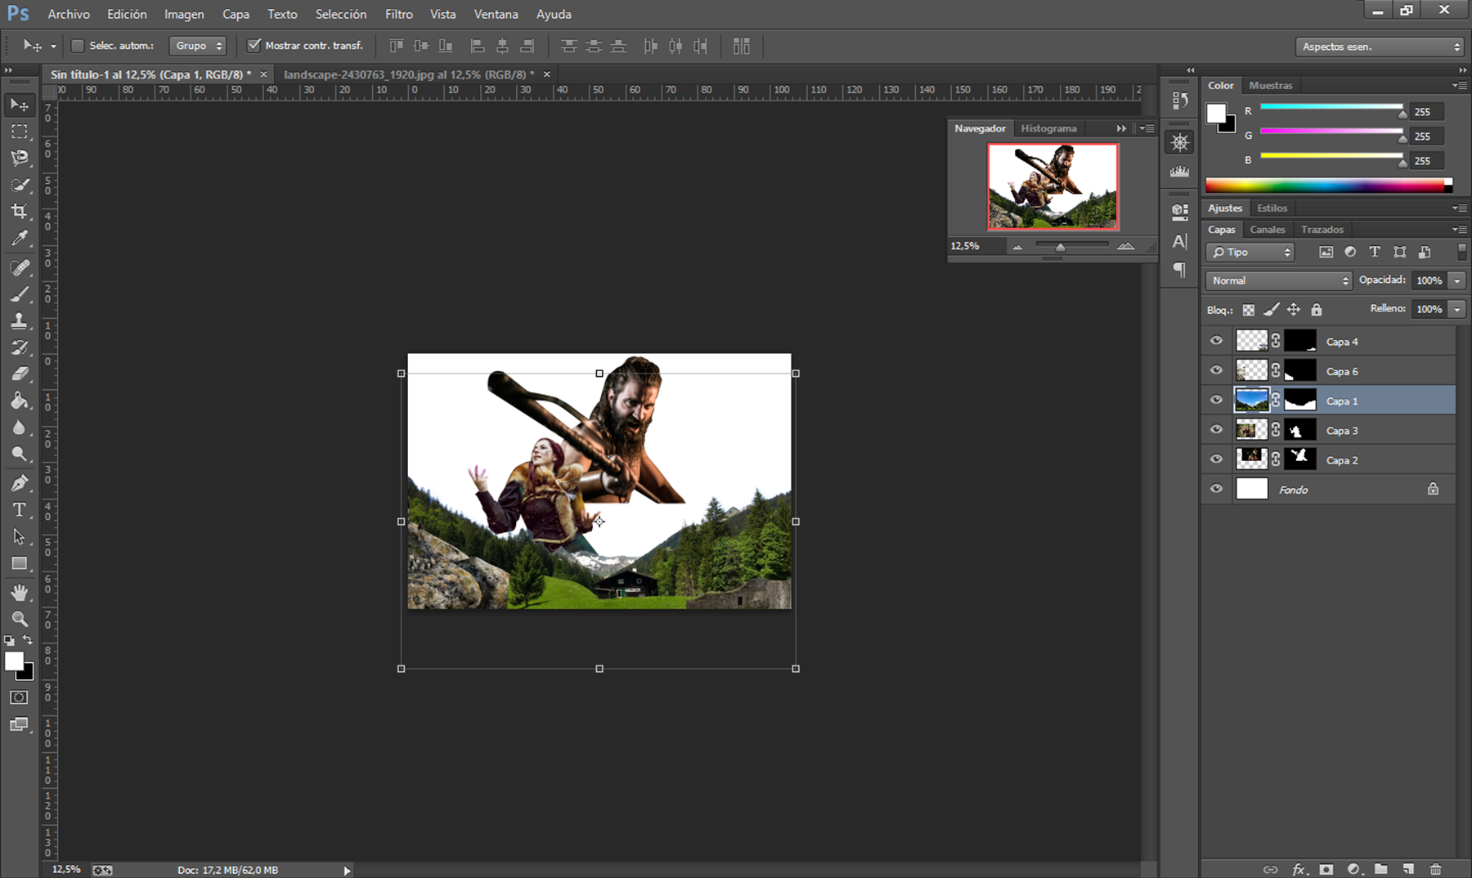Open the Color panel options menu
The height and width of the screenshot is (878, 1472).
(1459, 85)
